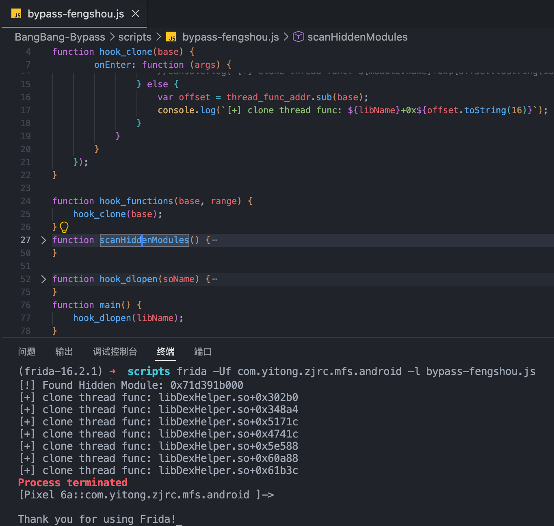Unfold ellipsis after hook_dlopen(soName) {

215,279
